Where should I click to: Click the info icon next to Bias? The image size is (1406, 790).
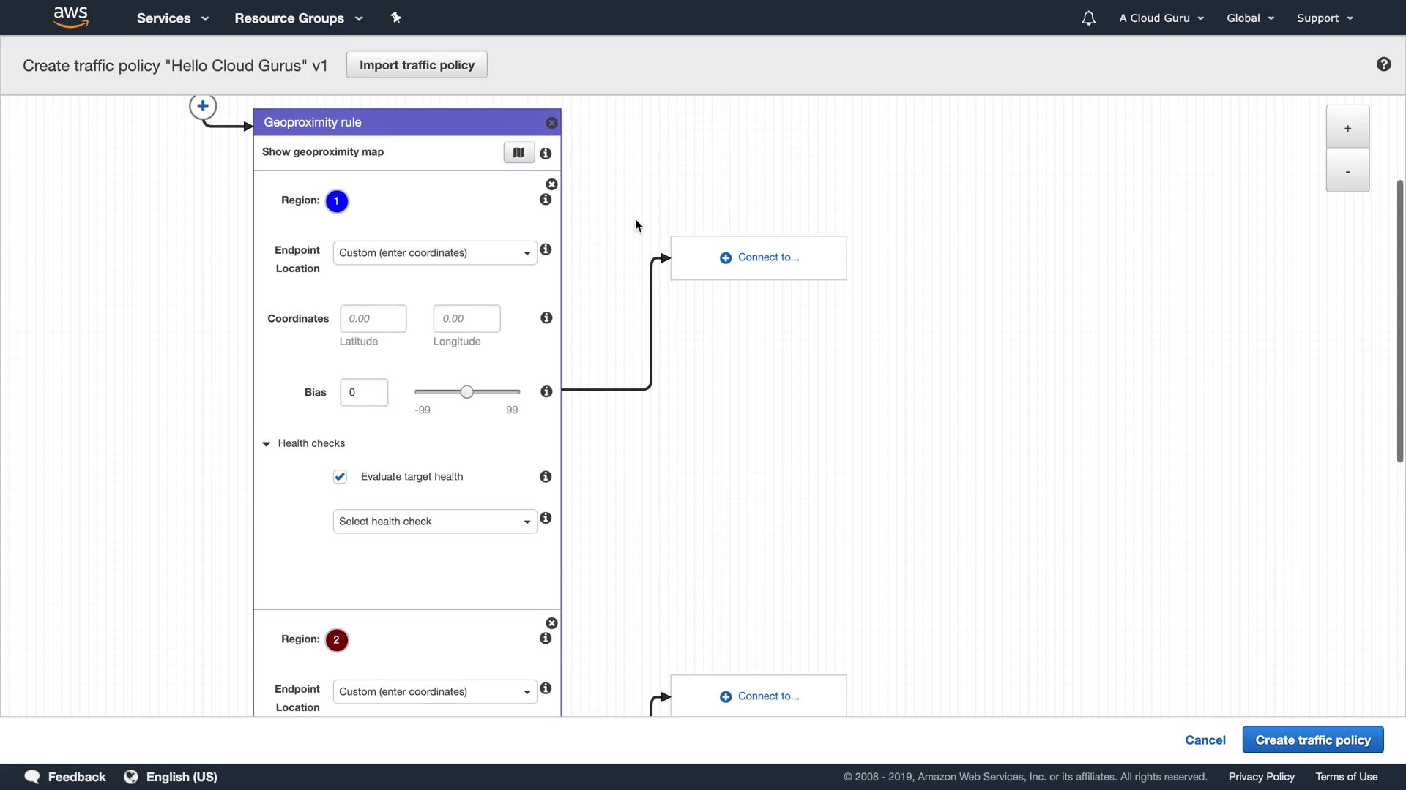546,392
